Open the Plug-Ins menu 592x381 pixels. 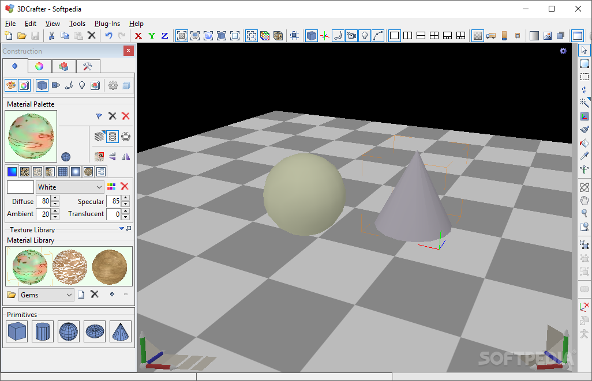107,24
